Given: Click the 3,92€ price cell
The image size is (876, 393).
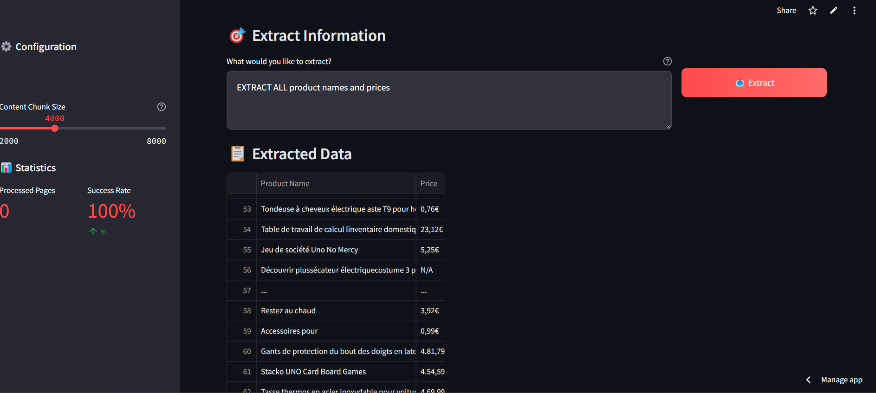Looking at the screenshot, I should click(x=430, y=310).
